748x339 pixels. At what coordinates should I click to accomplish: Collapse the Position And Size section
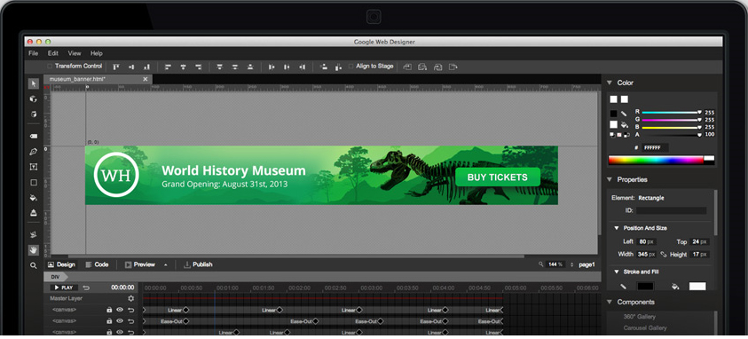coord(617,228)
